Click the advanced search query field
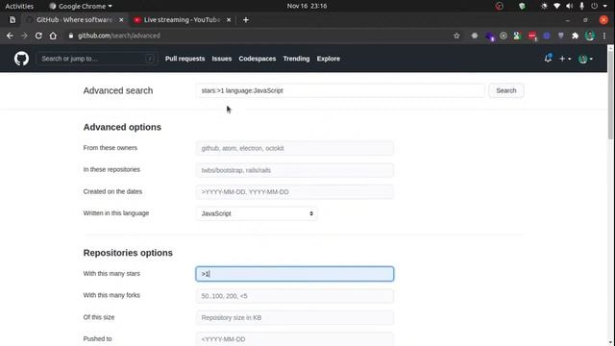 (x=340, y=90)
